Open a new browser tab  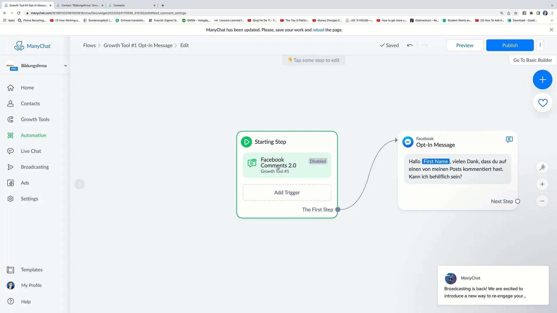163,5
